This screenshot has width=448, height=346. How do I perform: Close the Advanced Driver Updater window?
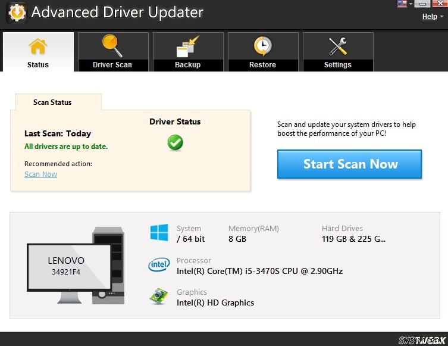coord(440,4)
